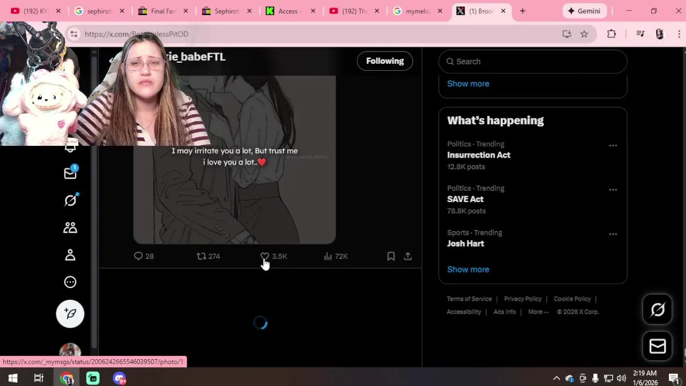Share the post via share icon
Screen dimensions: 686x386
pos(408,256)
